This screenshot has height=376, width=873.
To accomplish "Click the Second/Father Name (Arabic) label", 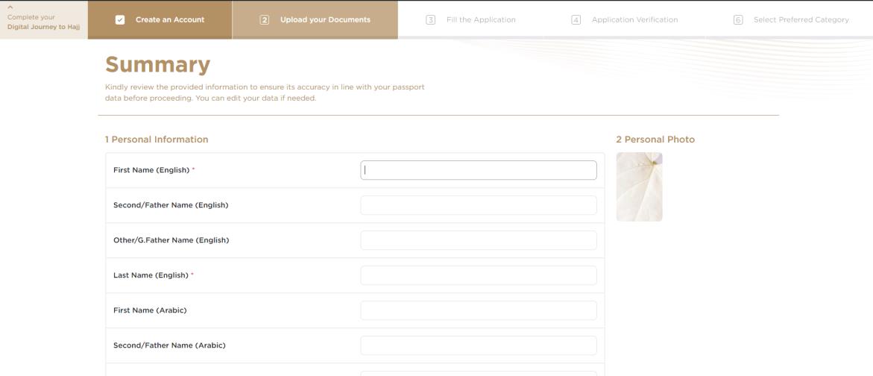I will pyautogui.click(x=169, y=345).
